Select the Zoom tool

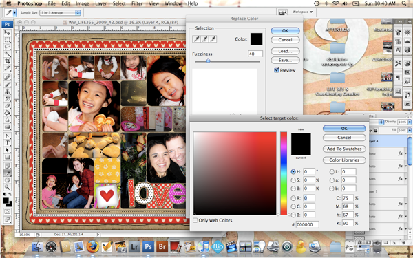coord(7,187)
